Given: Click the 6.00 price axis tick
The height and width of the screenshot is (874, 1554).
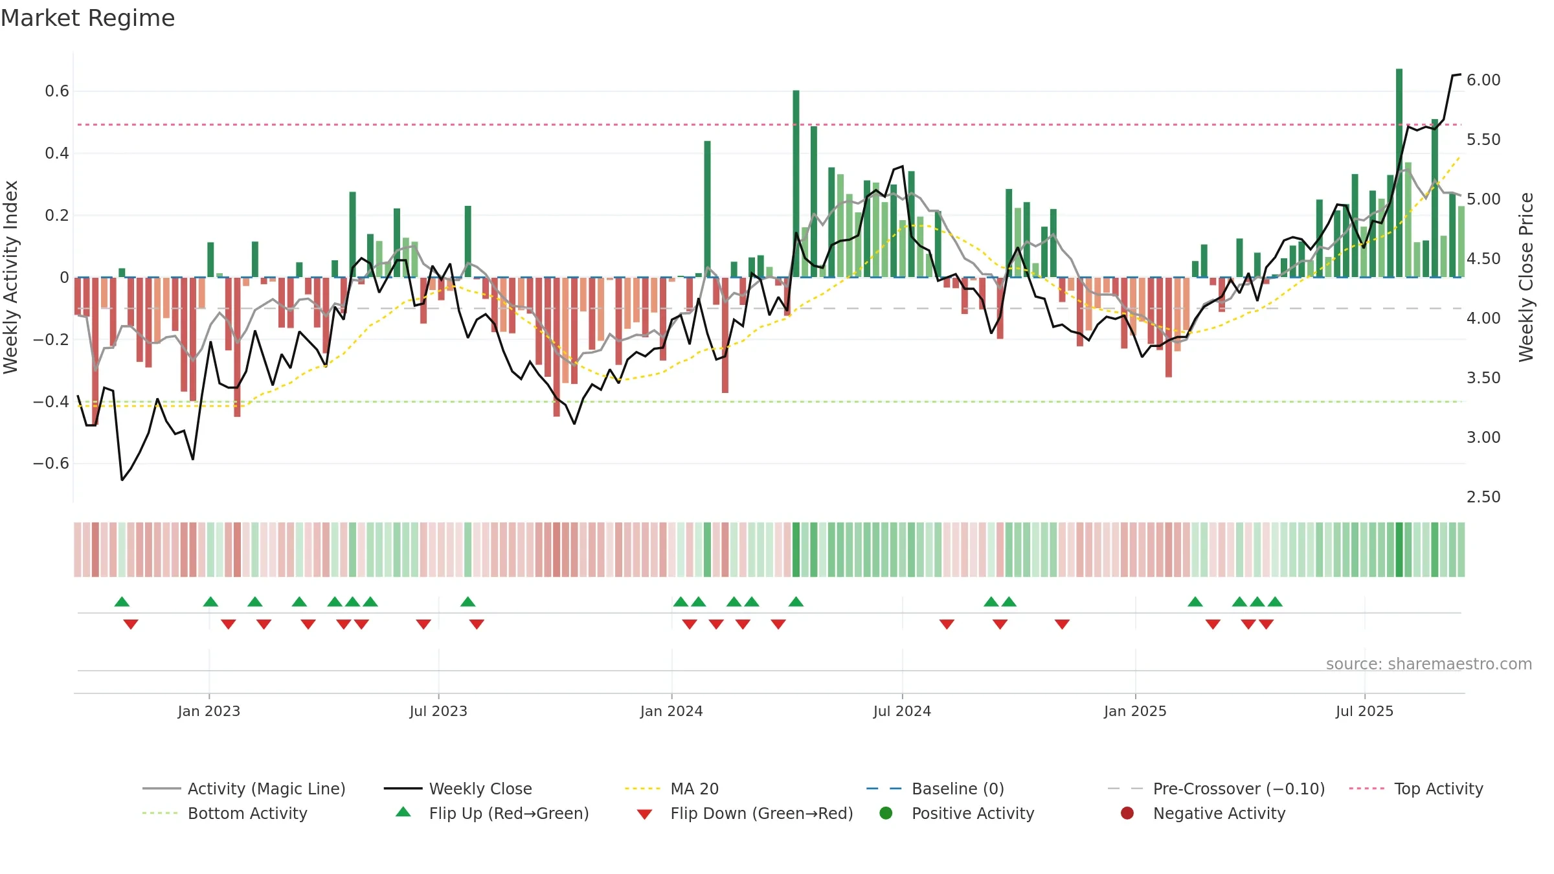Looking at the screenshot, I should [x=1483, y=80].
